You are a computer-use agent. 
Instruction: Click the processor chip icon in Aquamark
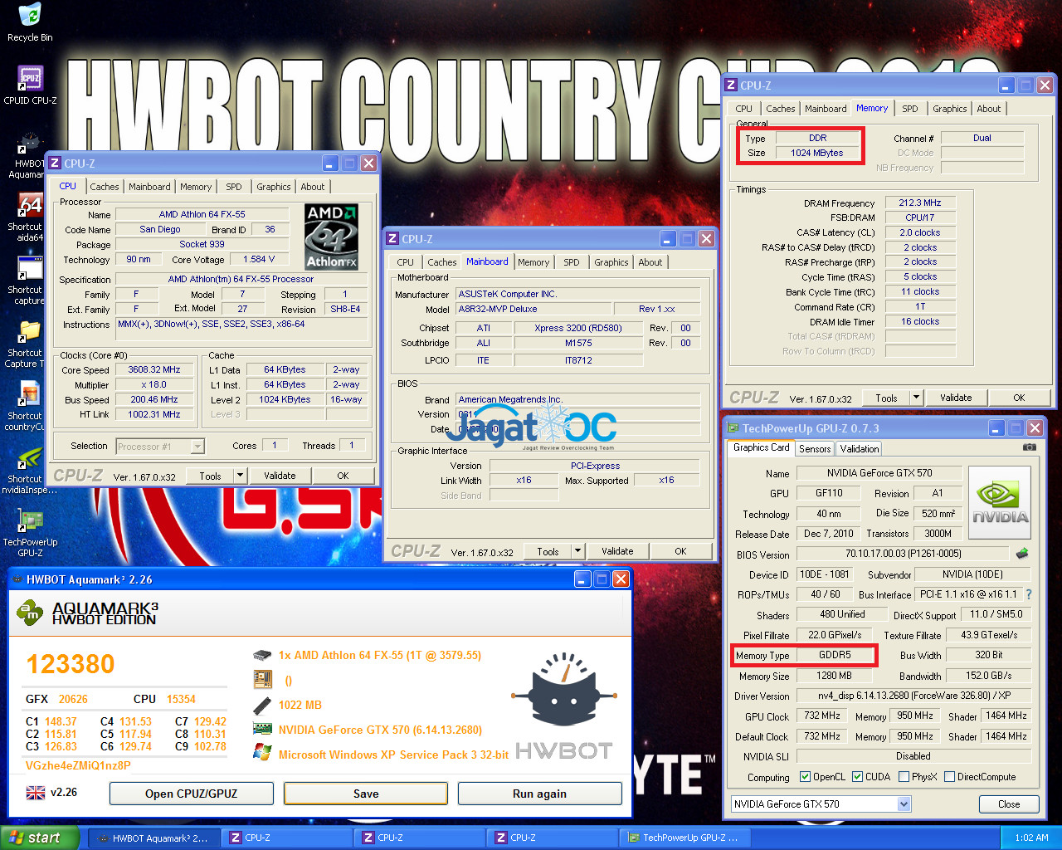click(x=262, y=656)
